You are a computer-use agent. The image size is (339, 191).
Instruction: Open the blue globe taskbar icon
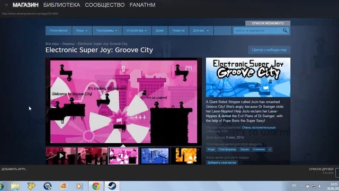coord(47,186)
